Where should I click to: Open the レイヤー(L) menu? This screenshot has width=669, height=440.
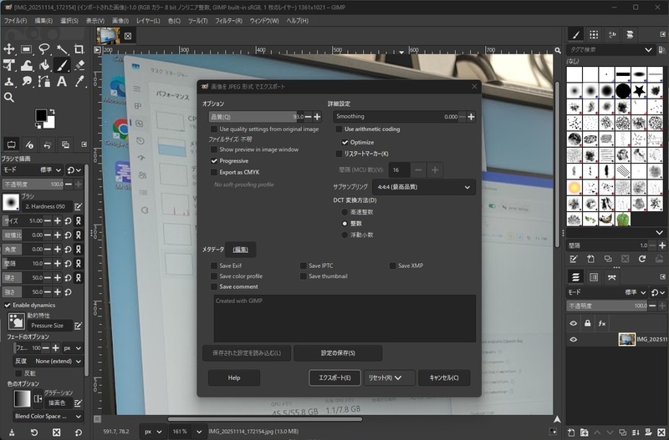148,20
